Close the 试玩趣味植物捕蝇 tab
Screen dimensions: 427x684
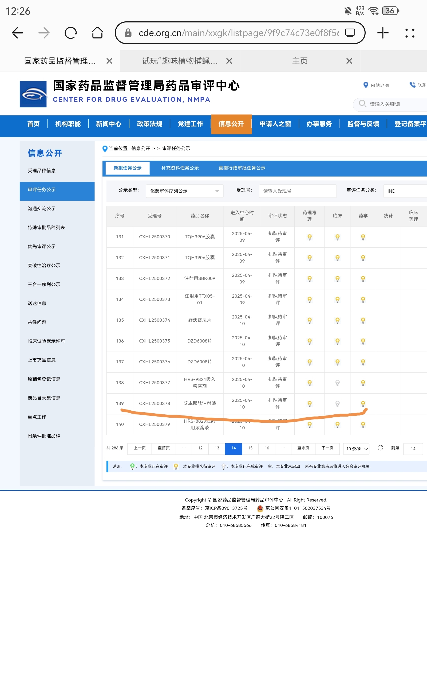229,61
